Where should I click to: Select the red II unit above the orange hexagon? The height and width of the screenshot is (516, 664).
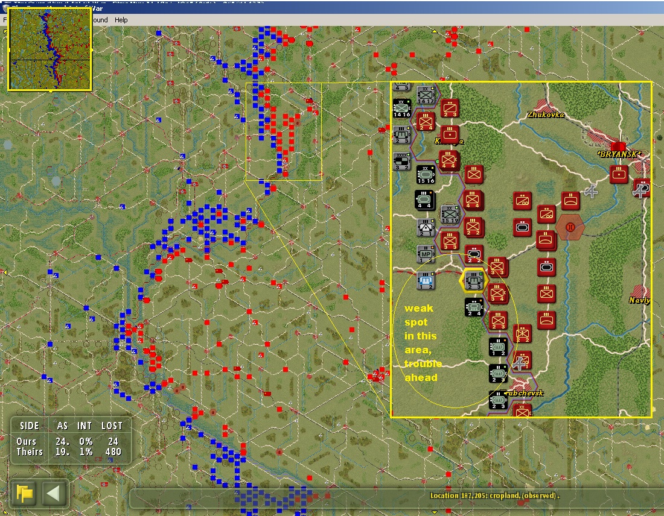tap(570, 201)
